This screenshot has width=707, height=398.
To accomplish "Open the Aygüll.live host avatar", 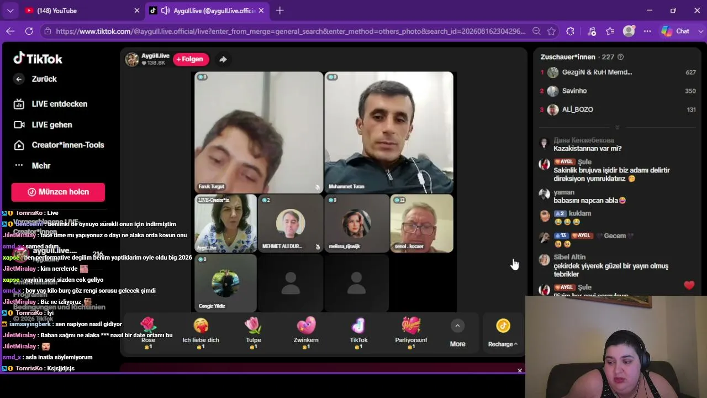I will tap(132, 59).
